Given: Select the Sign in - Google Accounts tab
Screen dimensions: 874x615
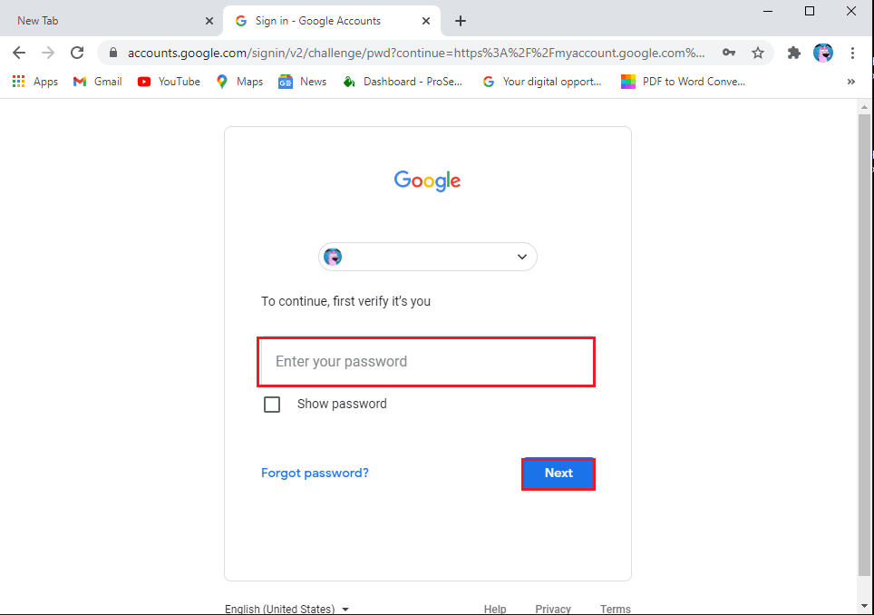Looking at the screenshot, I should (x=317, y=19).
